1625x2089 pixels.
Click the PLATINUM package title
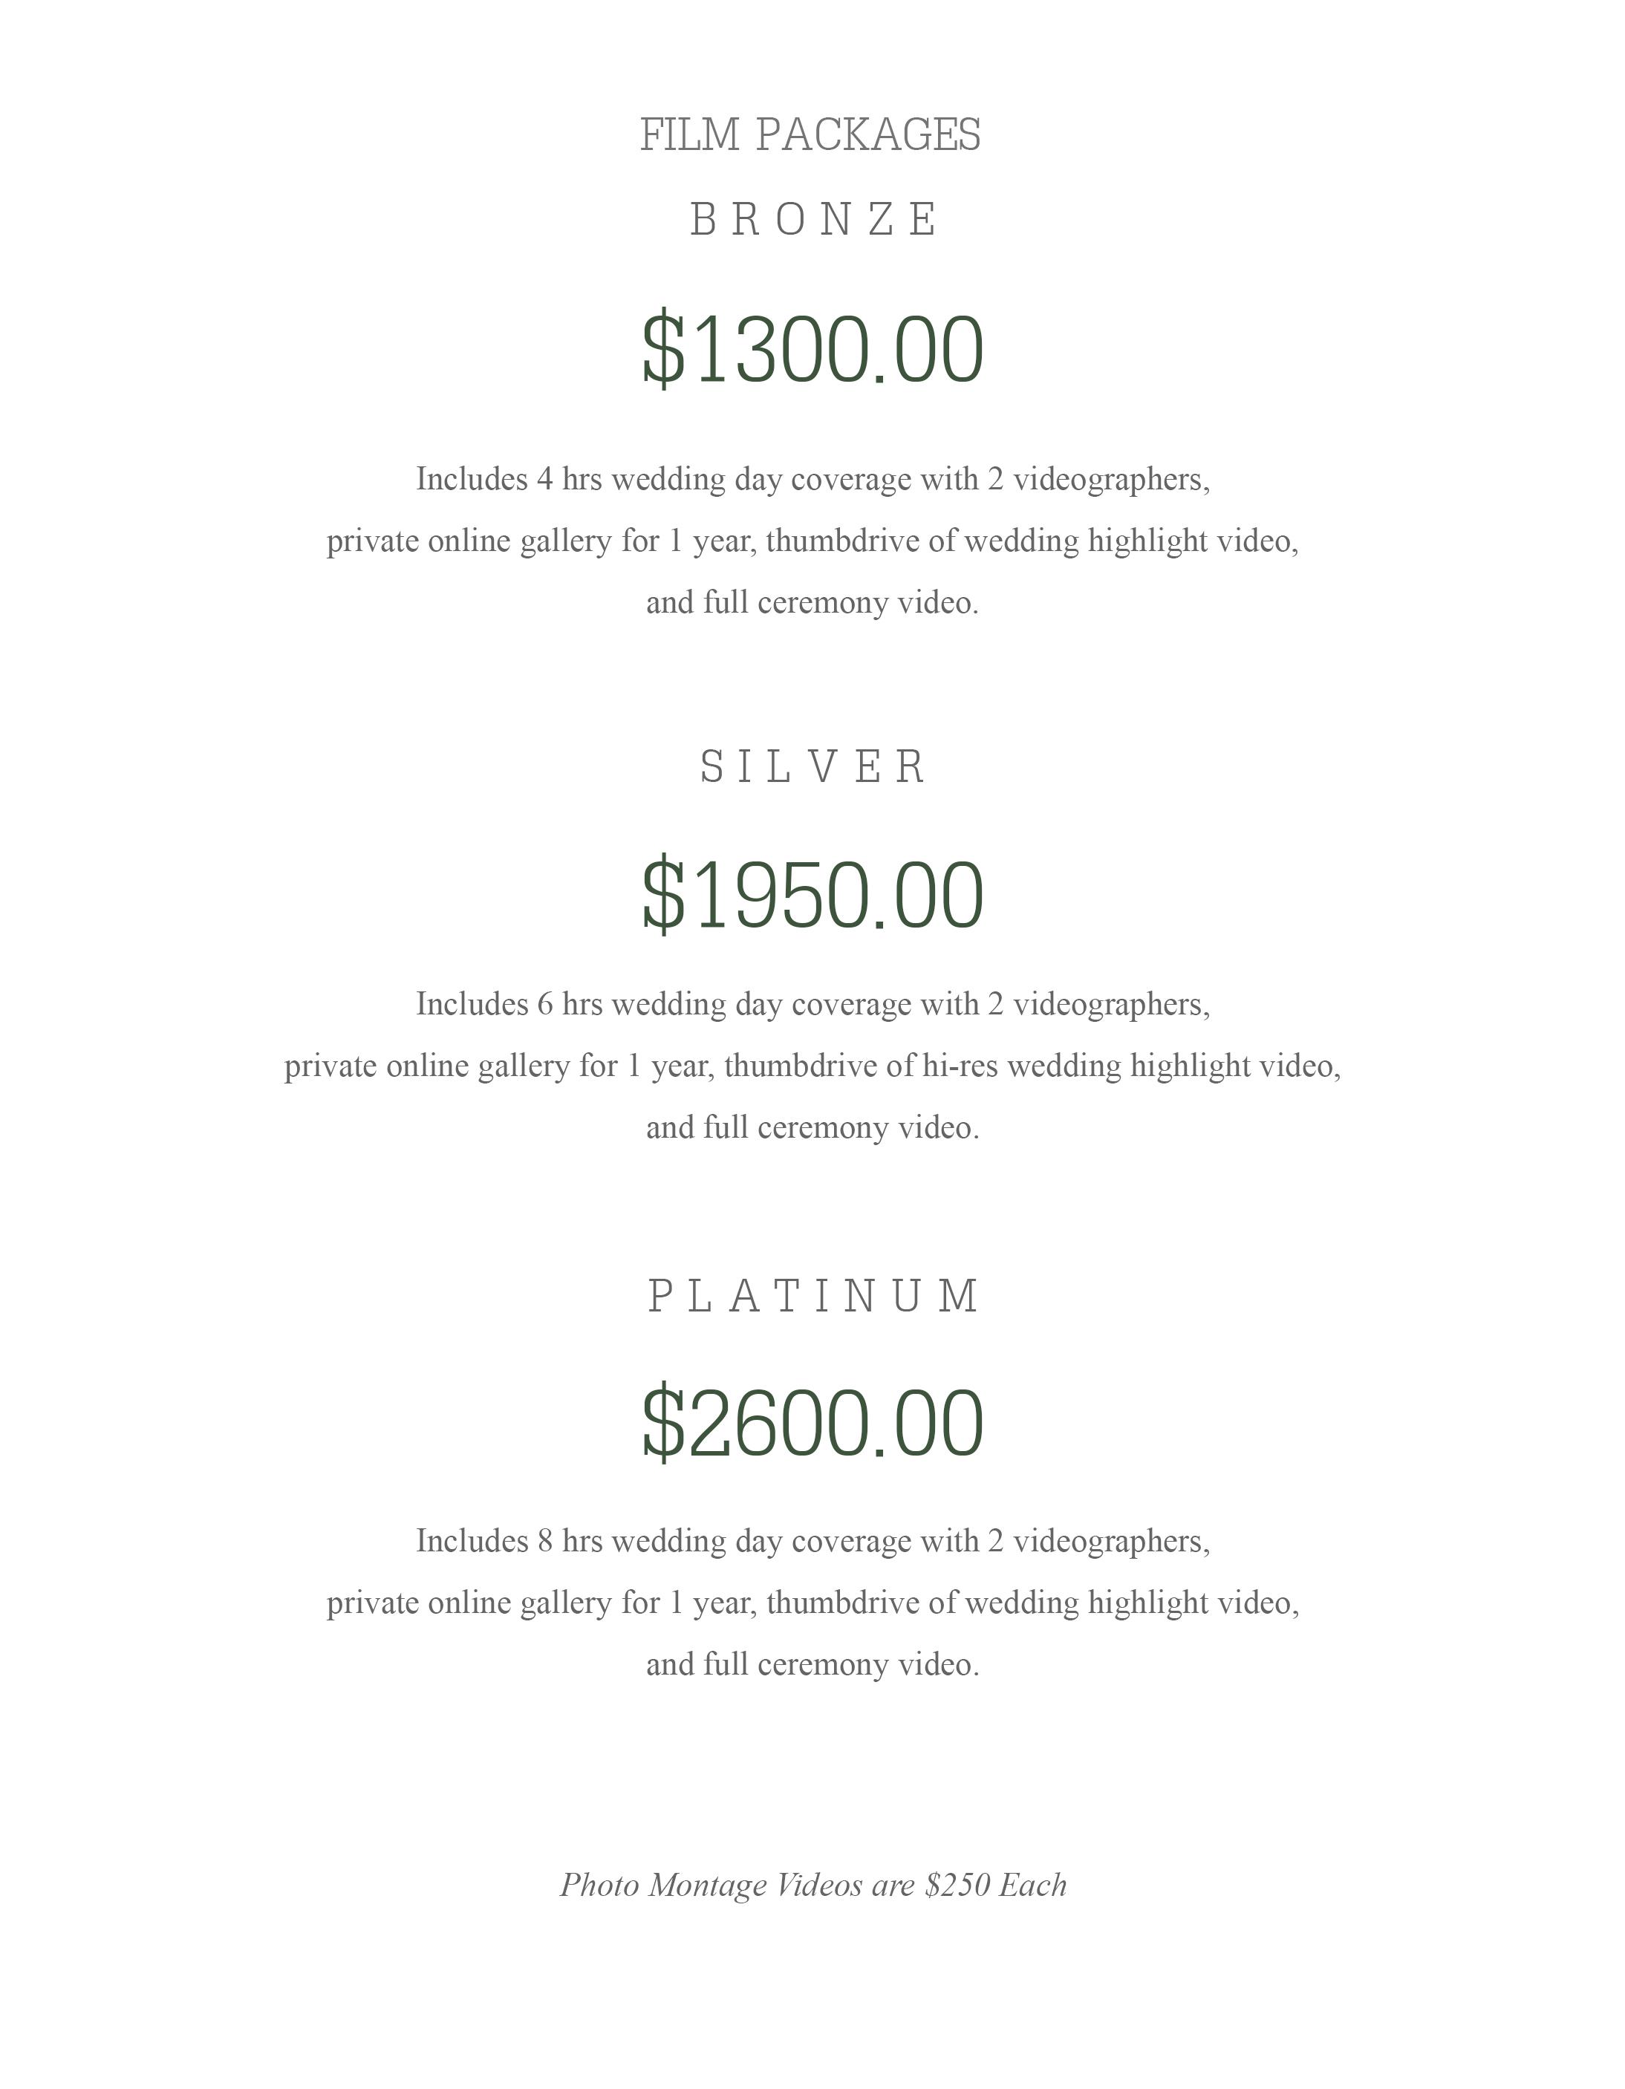point(813,1297)
